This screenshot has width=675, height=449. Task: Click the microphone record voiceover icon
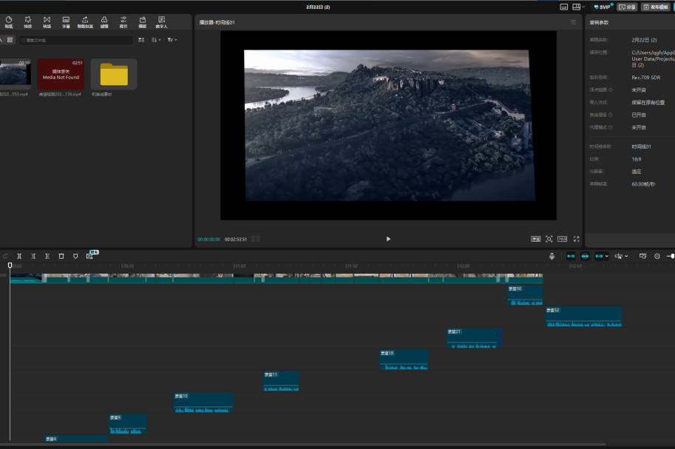(x=552, y=256)
